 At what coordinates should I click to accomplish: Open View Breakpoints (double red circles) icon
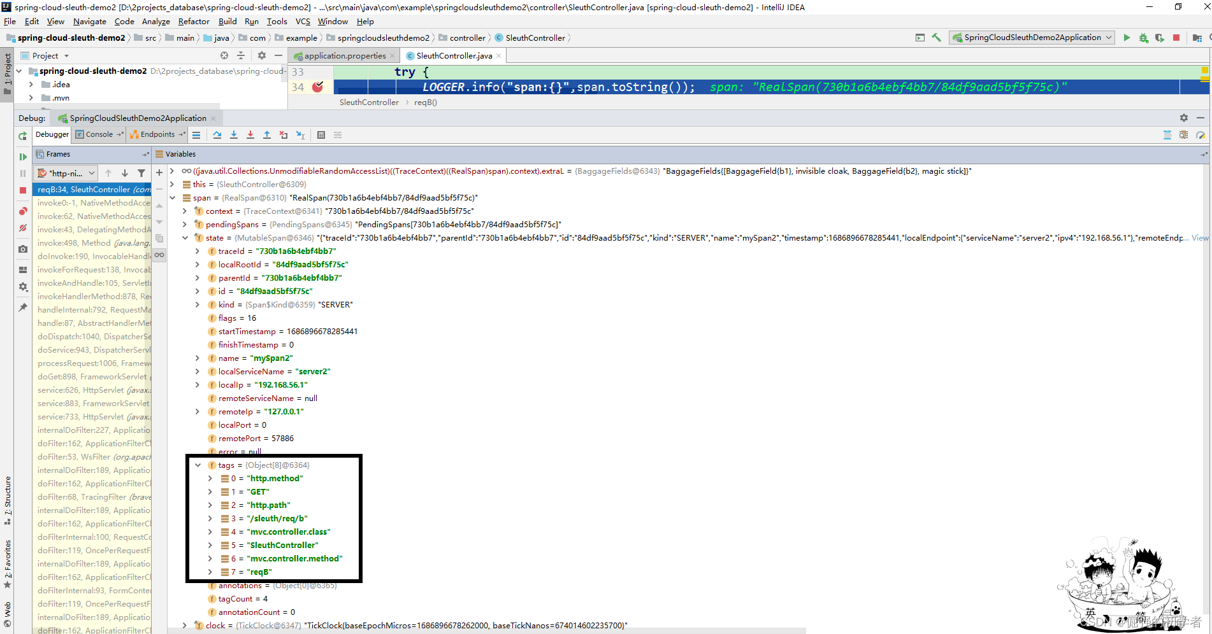pyautogui.click(x=23, y=211)
